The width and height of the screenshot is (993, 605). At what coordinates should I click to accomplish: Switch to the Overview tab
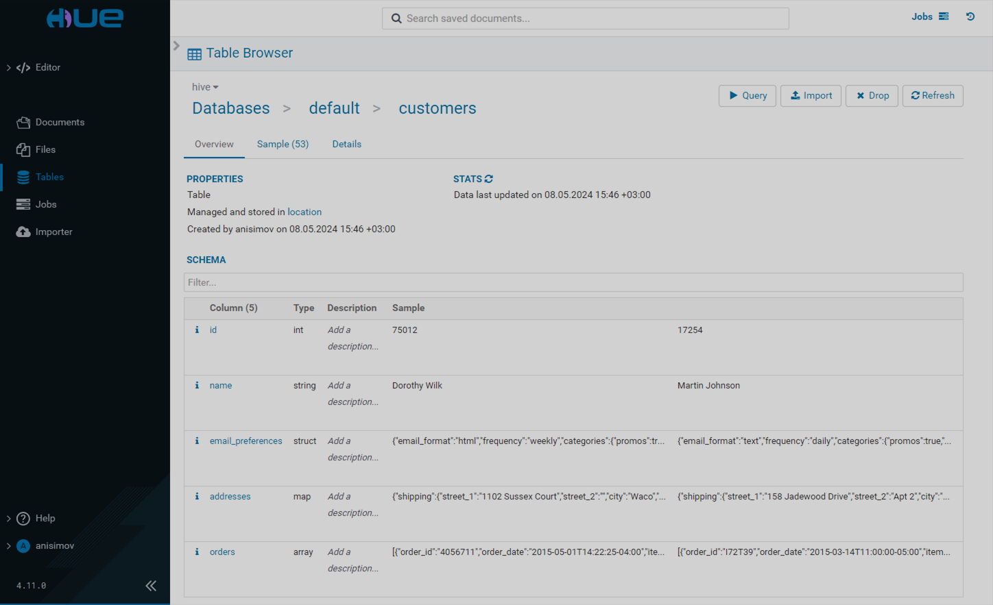pyautogui.click(x=214, y=145)
